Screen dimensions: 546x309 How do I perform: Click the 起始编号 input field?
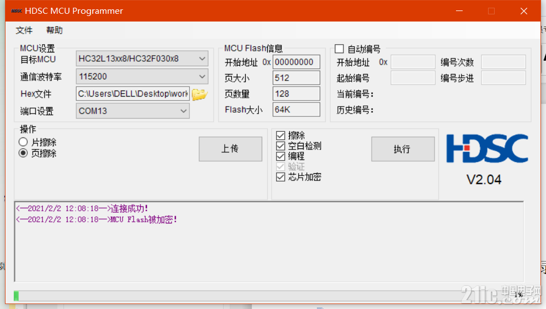coord(413,78)
